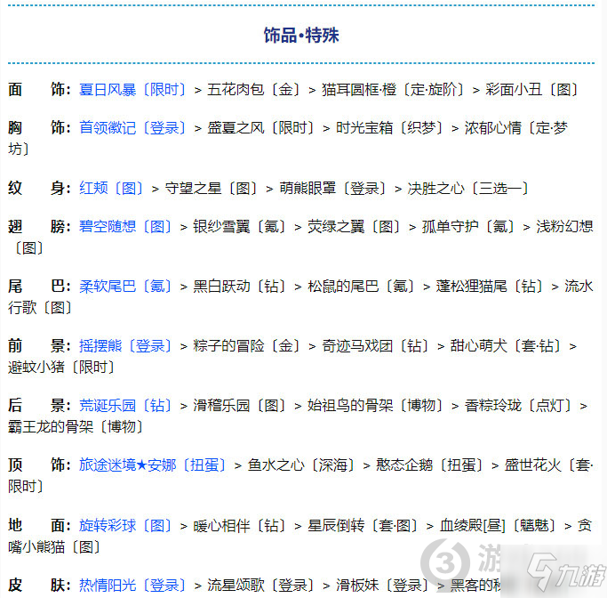The image size is (607, 598).
Task: Open the 摇摆熊〔登录〕 link
Action: 126,345
